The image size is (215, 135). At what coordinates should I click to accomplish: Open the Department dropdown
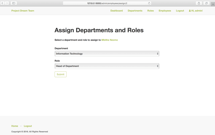(107, 54)
